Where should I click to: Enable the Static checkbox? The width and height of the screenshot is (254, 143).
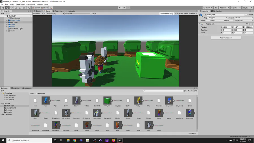pyautogui.click(x=246, y=15)
